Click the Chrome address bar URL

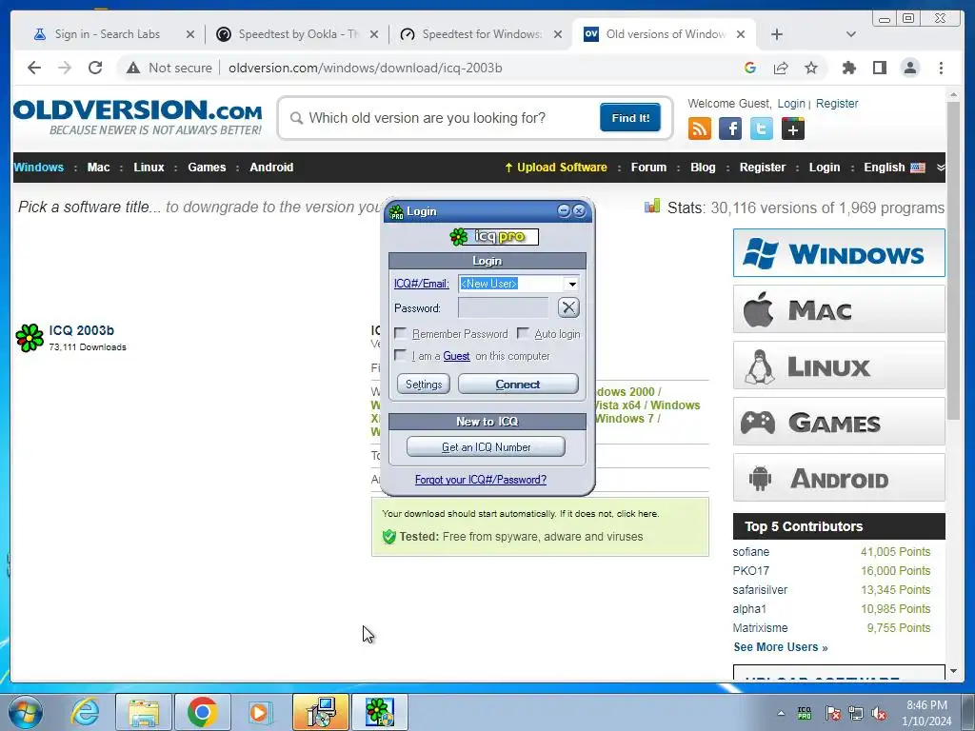click(x=365, y=68)
